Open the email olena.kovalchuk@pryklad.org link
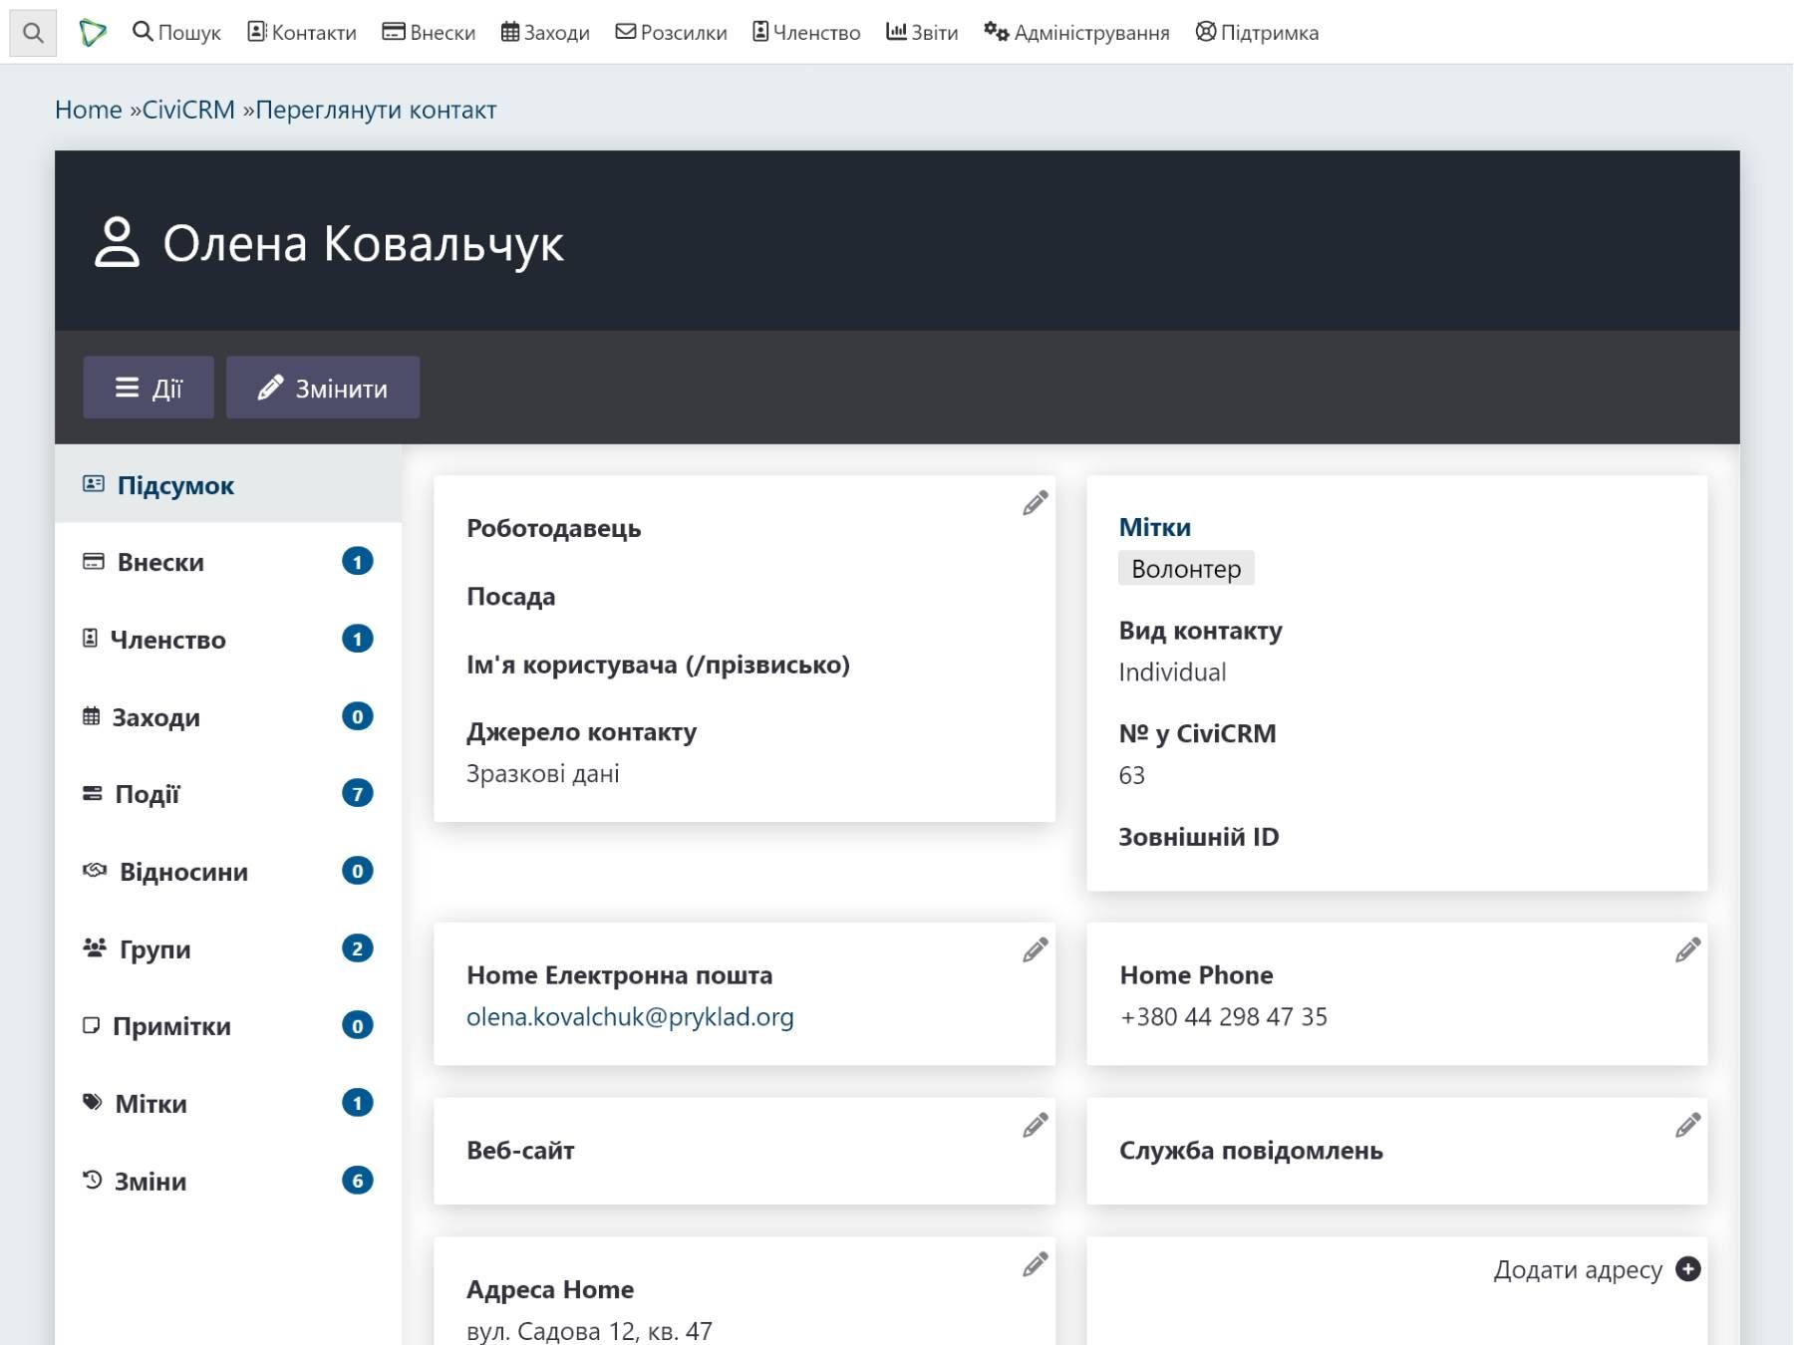The image size is (1794, 1345). click(630, 1017)
